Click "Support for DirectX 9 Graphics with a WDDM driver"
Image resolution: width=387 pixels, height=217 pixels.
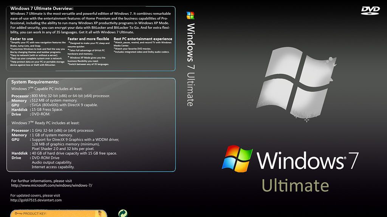[75, 139]
